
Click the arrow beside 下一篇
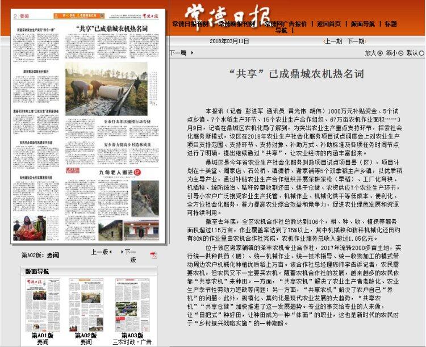coord(192,53)
